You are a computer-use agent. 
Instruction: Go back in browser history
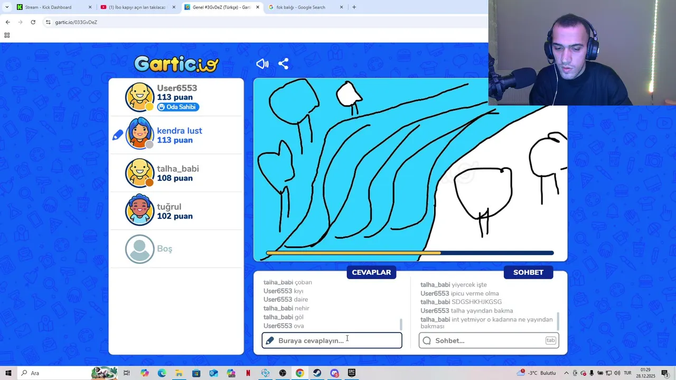[7, 22]
